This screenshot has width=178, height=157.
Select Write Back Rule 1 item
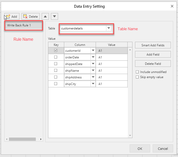point(24,26)
